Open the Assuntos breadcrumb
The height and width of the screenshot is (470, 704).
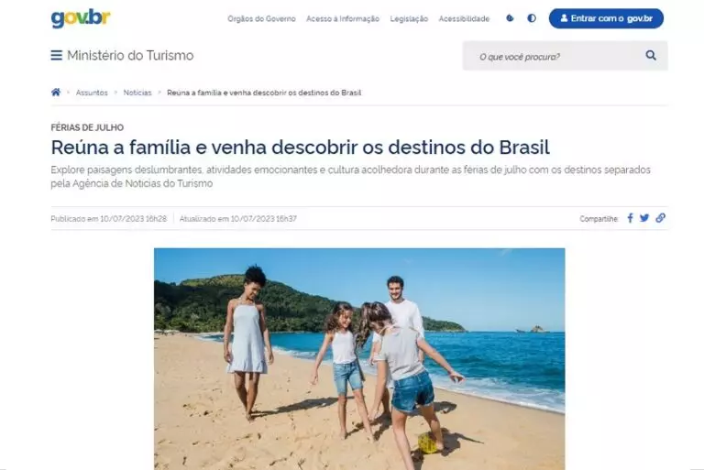point(92,93)
